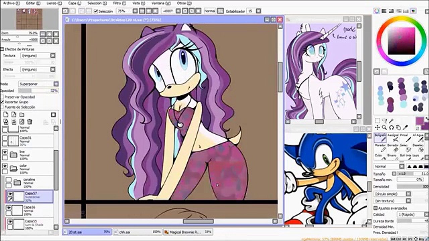Choose the magic wand tool
The width and height of the screenshot is (429, 241).
[x=391, y=120]
